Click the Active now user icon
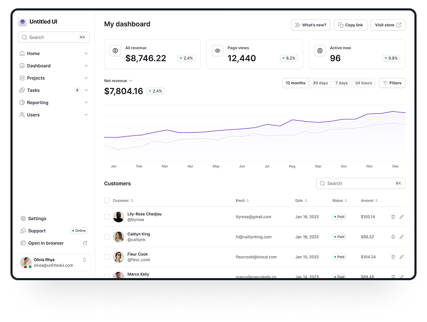This screenshot has height=322, width=427. pos(320,51)
